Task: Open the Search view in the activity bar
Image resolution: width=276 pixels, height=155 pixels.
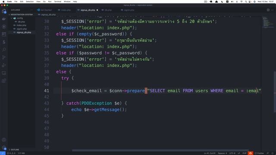Action: click(4, 50)
